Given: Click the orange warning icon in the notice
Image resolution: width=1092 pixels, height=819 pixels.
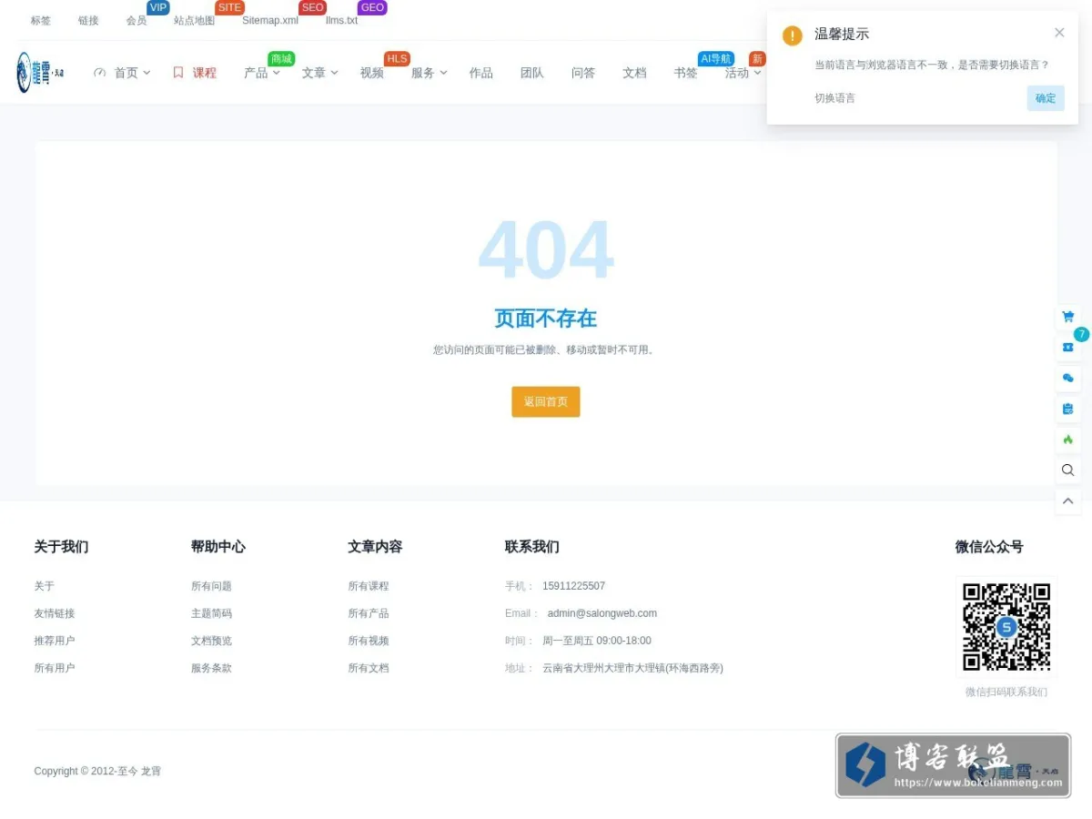Looking at the screenshot, I should point(793,35).
